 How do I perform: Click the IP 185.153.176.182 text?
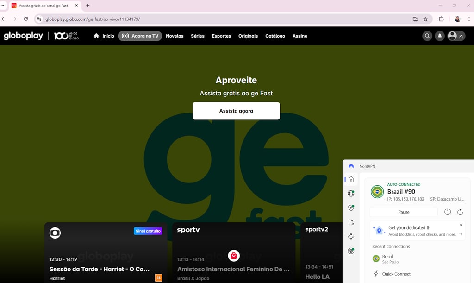(x=405, y=199)
